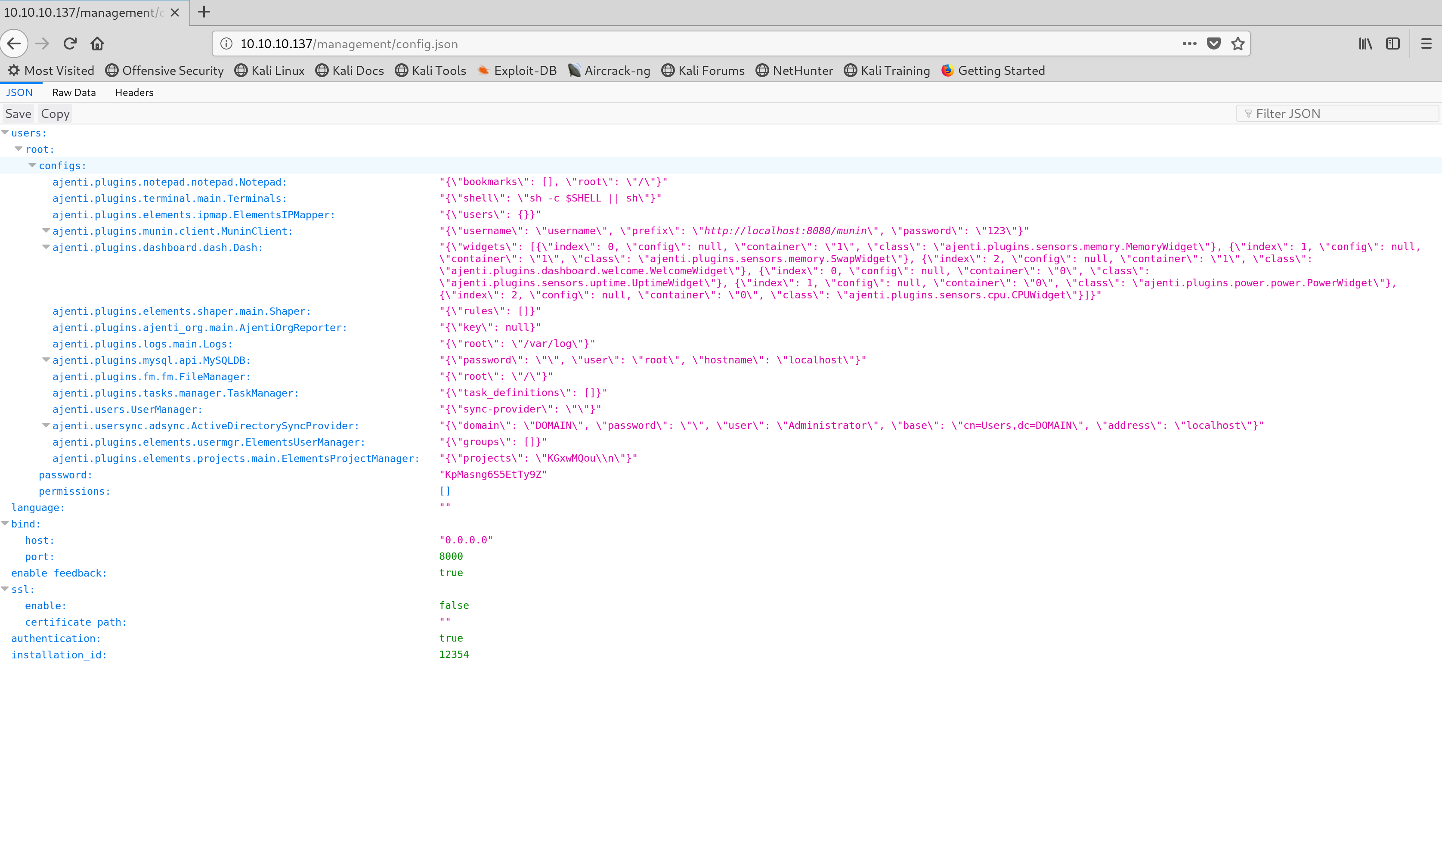Open the Kali Forums bookmark
Screen dimensions: 1442x850
point(703,71)
